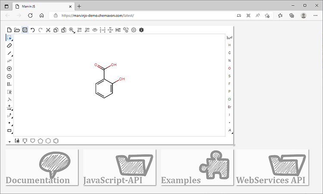
Task: Pick nitrogen N from atom bar
Action: coord(230,61)
